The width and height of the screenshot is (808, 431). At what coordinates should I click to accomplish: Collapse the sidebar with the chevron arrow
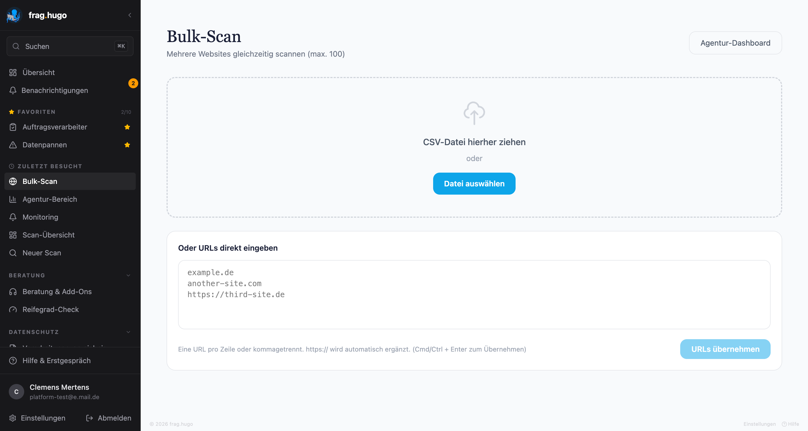click(130, 15)
